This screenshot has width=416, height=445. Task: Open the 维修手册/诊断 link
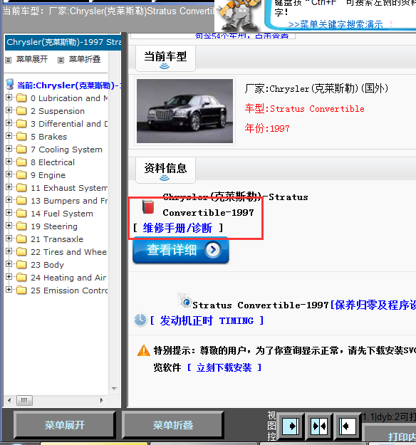[x=177, y=228]
